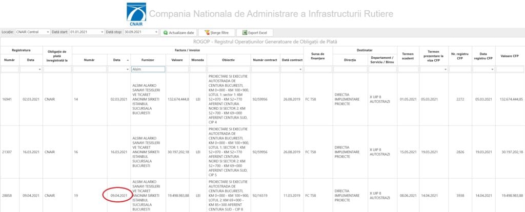This screenshot has width=525, height=212.
Task: Click the Obiectiv column filter field
Action: 229,69
